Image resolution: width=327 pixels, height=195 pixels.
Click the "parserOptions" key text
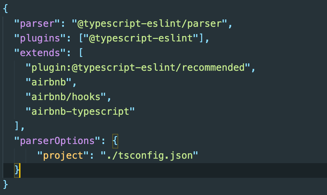coord(57,141)
